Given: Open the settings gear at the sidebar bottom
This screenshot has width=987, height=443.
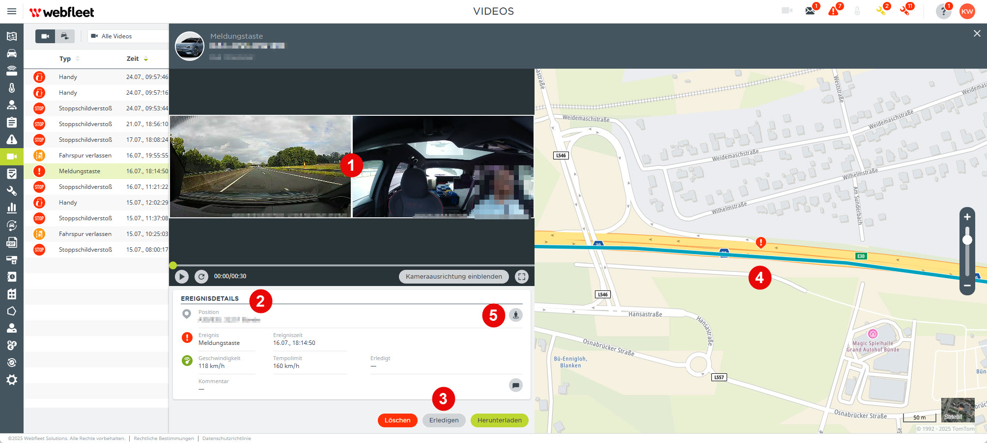Looking at the screenshot, I should point(12,379).
